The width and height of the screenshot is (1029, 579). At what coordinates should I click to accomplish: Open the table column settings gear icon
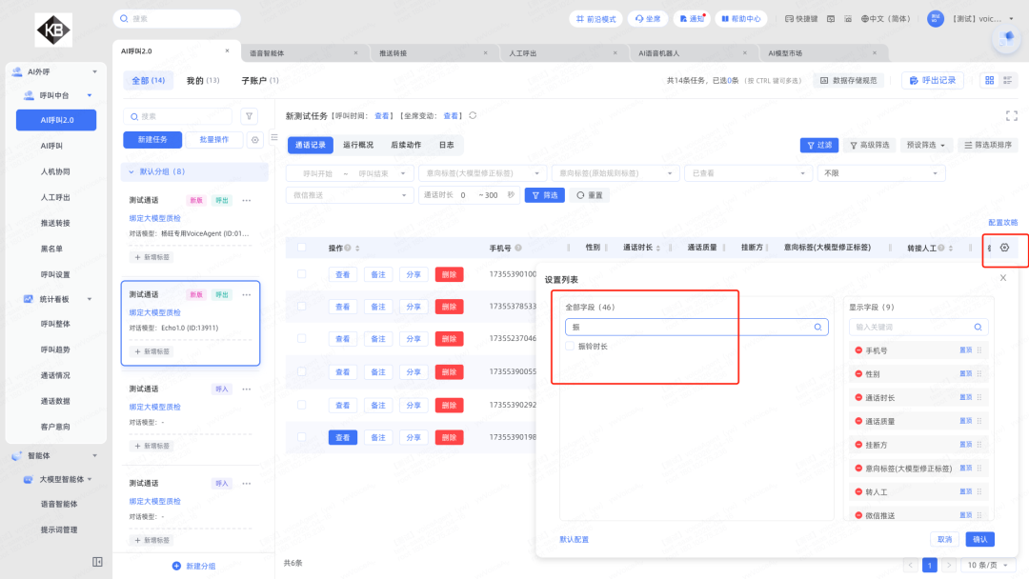(x=1004, y=248)
